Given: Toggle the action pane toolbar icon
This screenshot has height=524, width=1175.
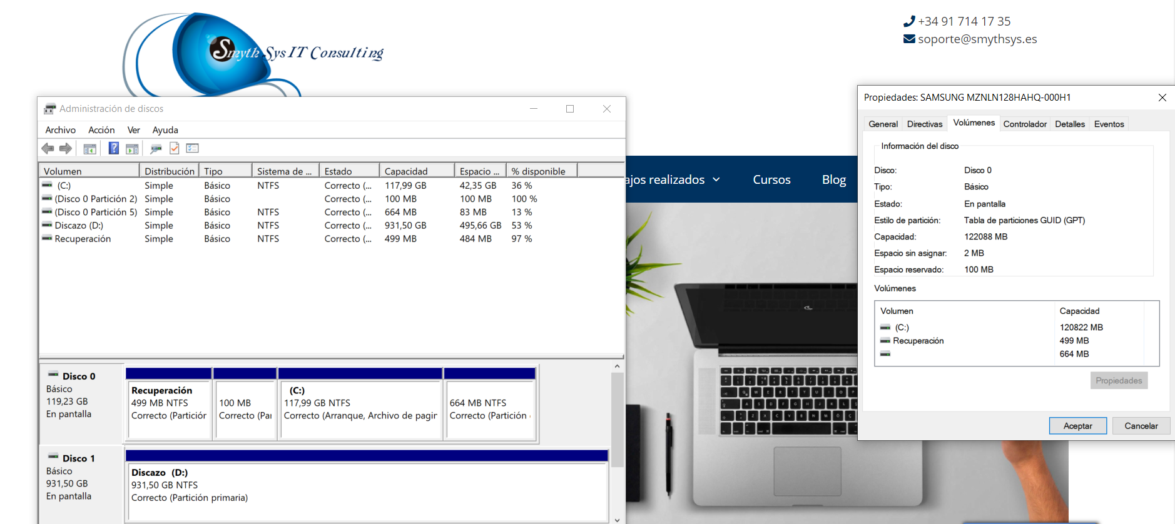Looking at the screenshot, I should pos(132,149).
